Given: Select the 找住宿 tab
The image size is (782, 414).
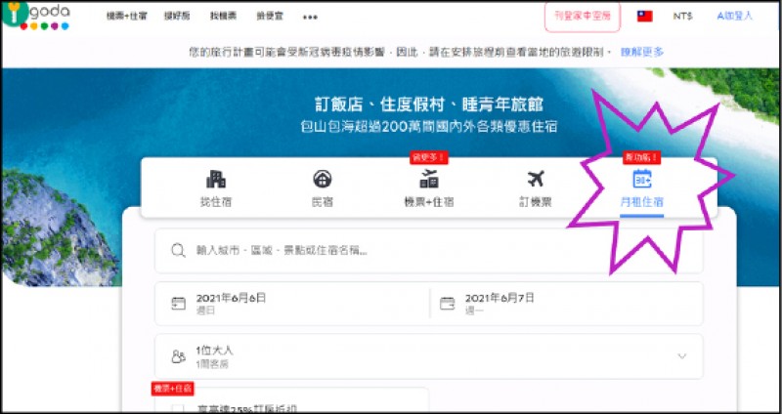Looking at the screenshot, I should pyautogui.click(x=216, y=187).
